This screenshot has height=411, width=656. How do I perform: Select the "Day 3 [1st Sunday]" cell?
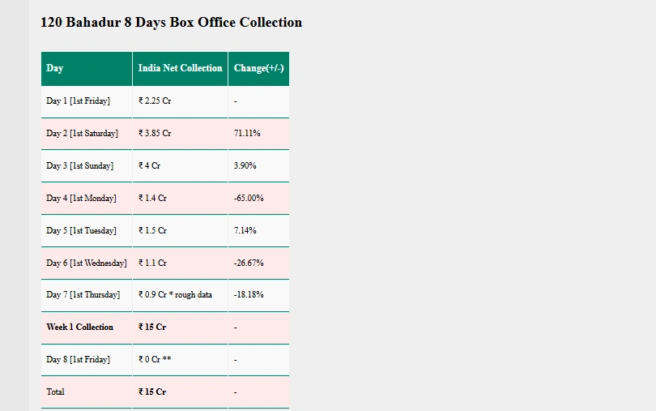coord(79,165)
